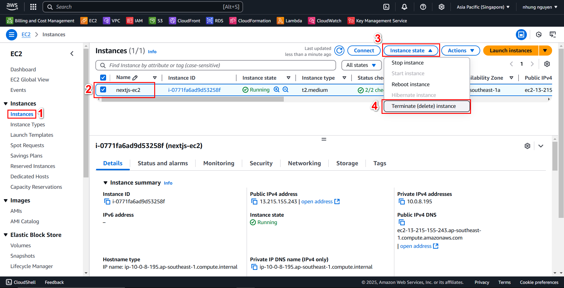Open the Lambda service shortcut
Screen dimensions: 564x288
289,21
